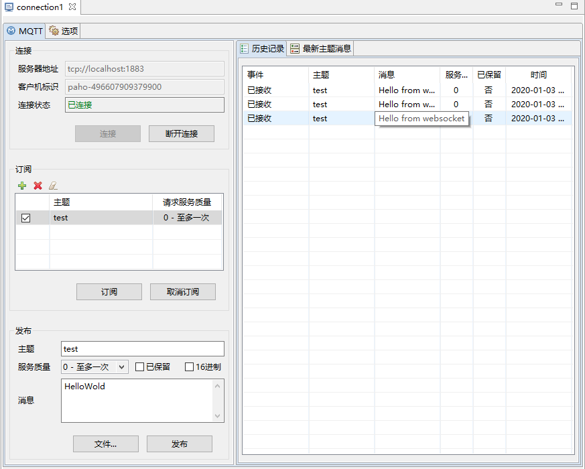Click the 文件... file button
585x469 pixels.
click(x=106, y=444)
